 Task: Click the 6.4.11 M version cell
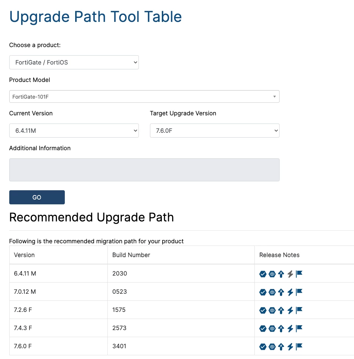tap(59, 273)
